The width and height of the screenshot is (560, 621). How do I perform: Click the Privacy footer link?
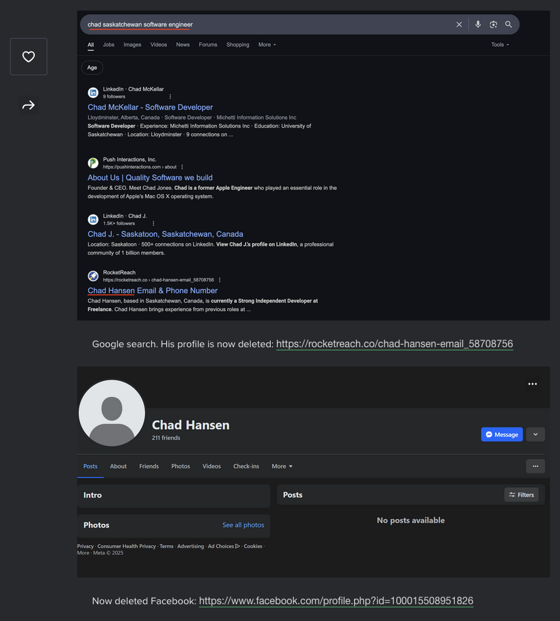[x=85, y=546]
